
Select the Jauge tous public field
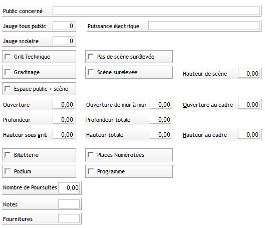coord(64,26)
